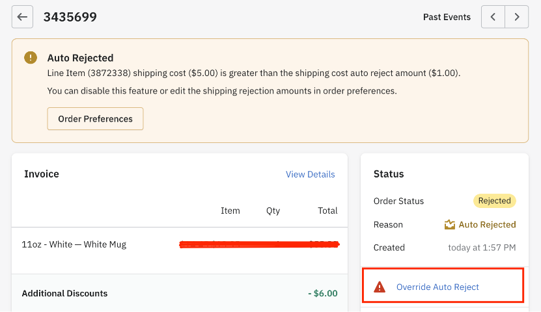Image resolution: width=541 pixels, height=312 pixels.
Task: Click the Additional Discounts row
Action: coord(64,293)
